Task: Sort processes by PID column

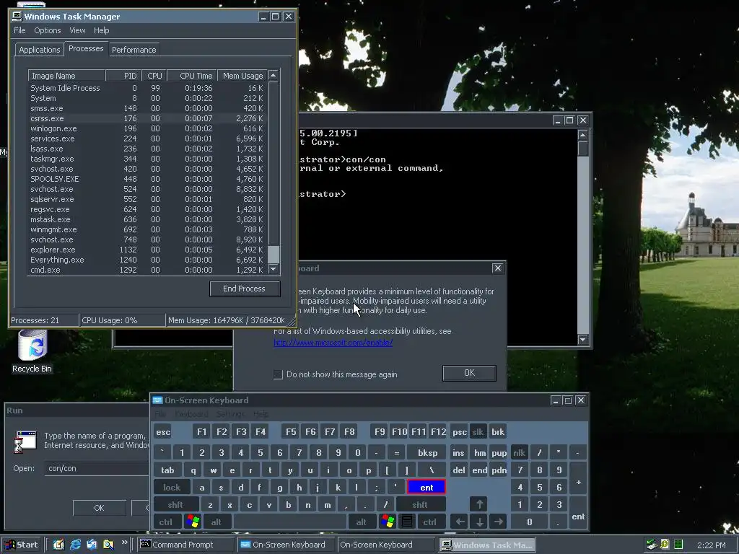Action: click(x=123, y=75)
